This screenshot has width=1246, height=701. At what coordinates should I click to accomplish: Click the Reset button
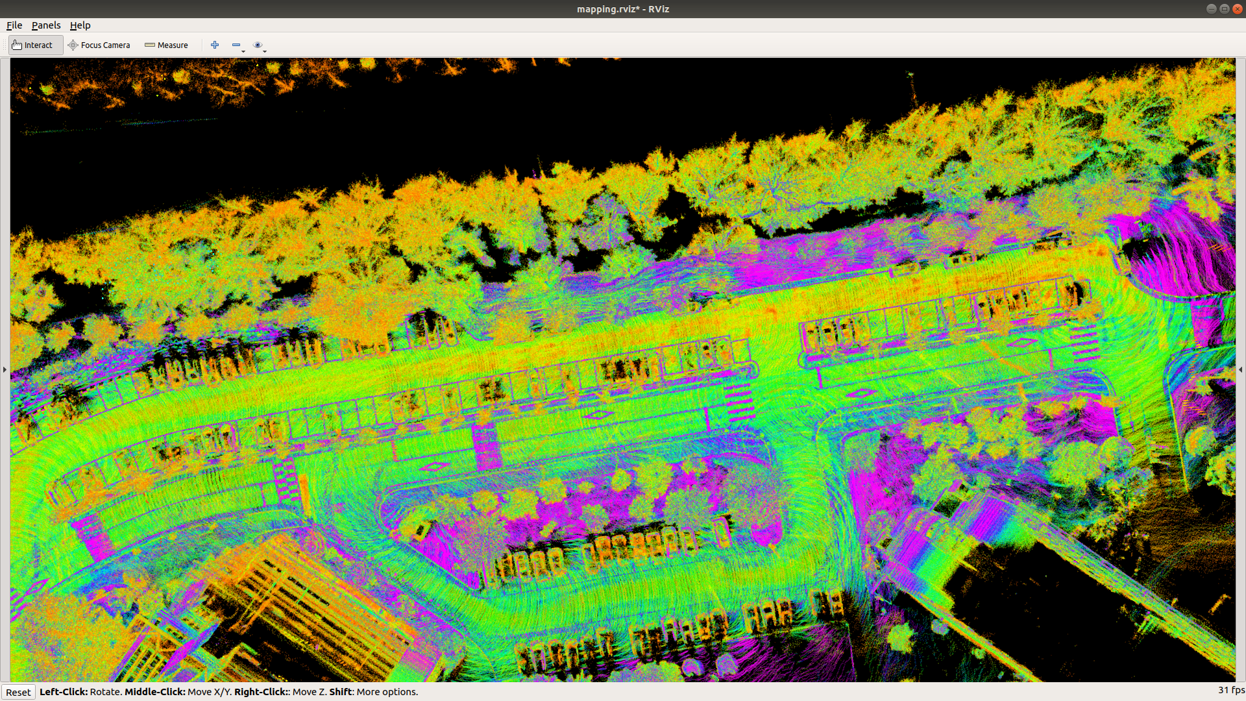(18, 692)
